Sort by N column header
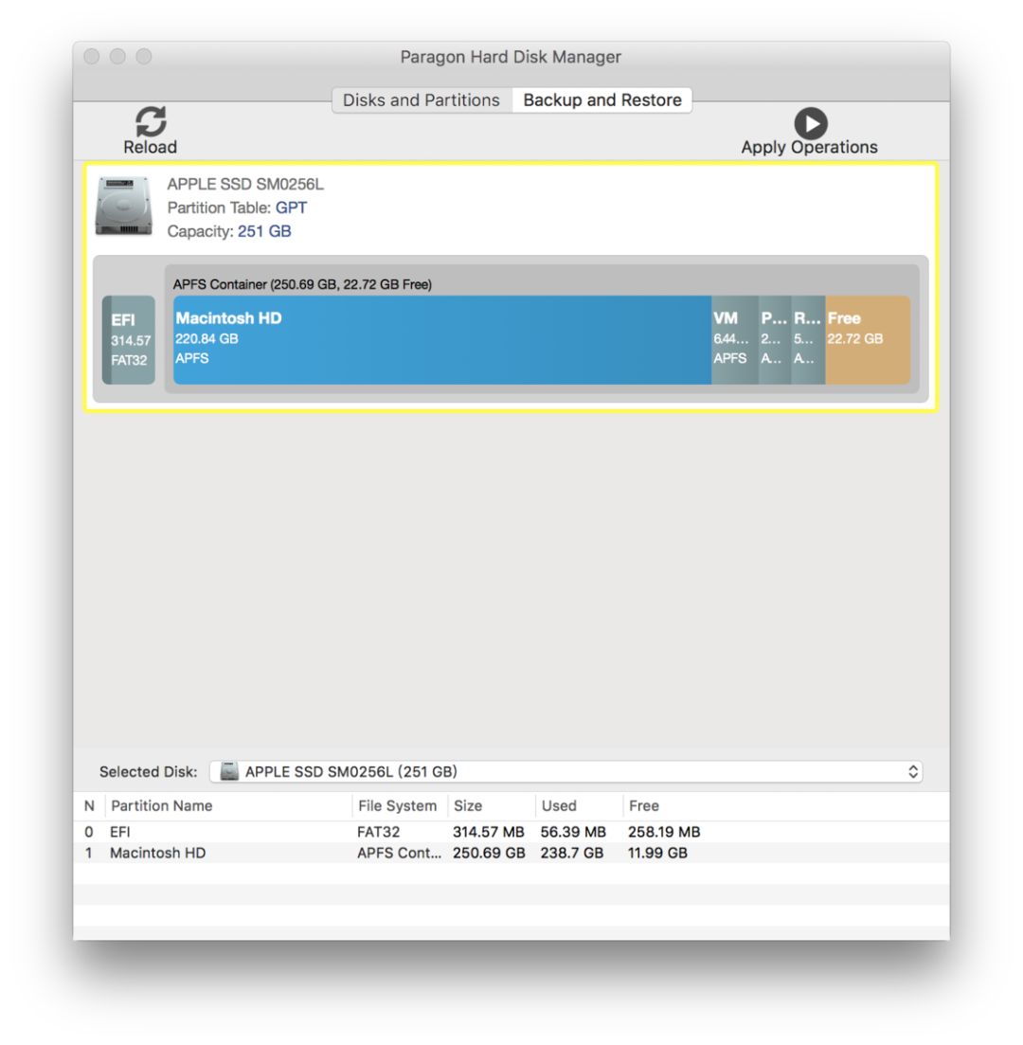The image size is (1023, 1045). [89, 805]
